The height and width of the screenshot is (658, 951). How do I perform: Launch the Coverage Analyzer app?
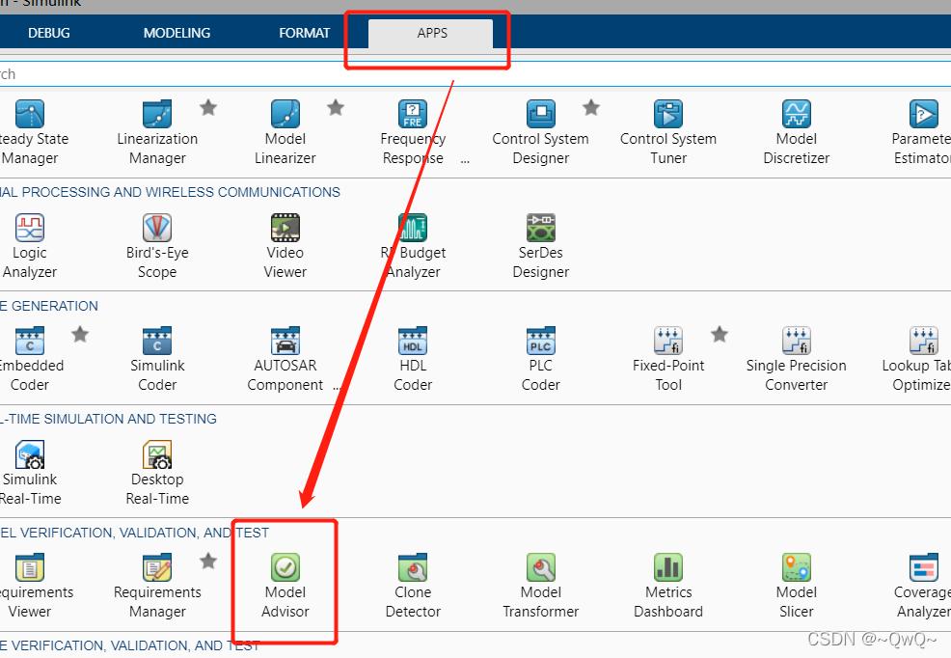pos(923,586)
